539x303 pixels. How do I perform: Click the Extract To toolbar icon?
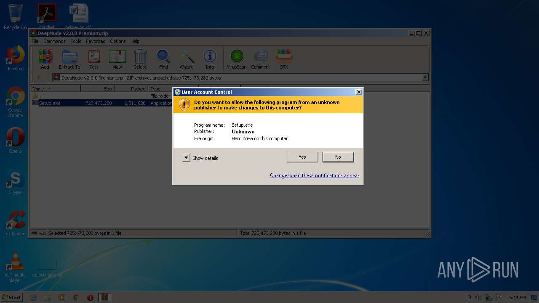[x=69, y=59]
